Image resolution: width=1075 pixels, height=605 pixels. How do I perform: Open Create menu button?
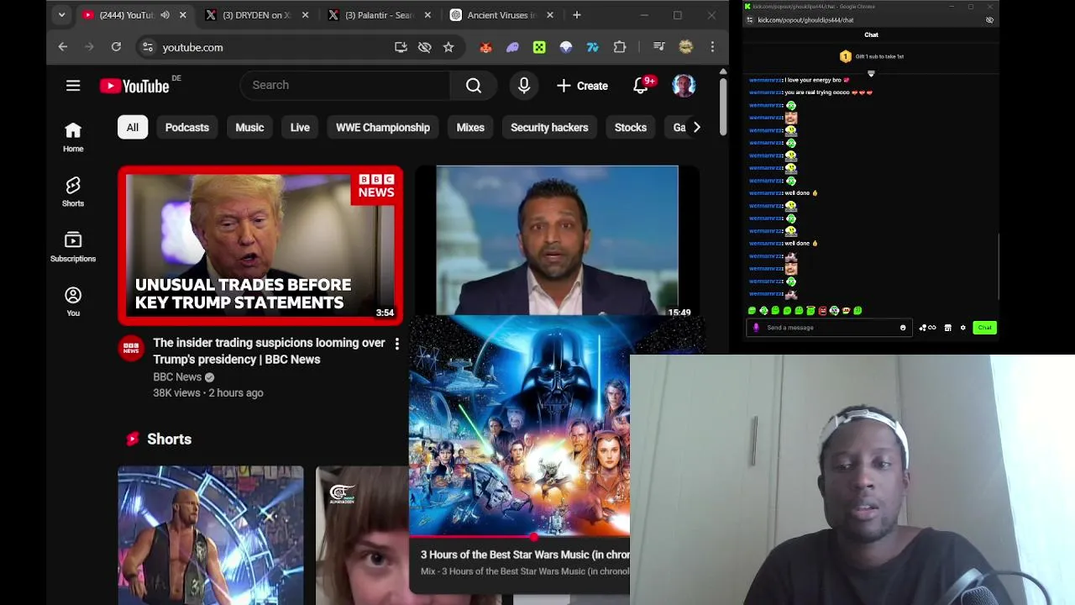[x=582, y=86]
